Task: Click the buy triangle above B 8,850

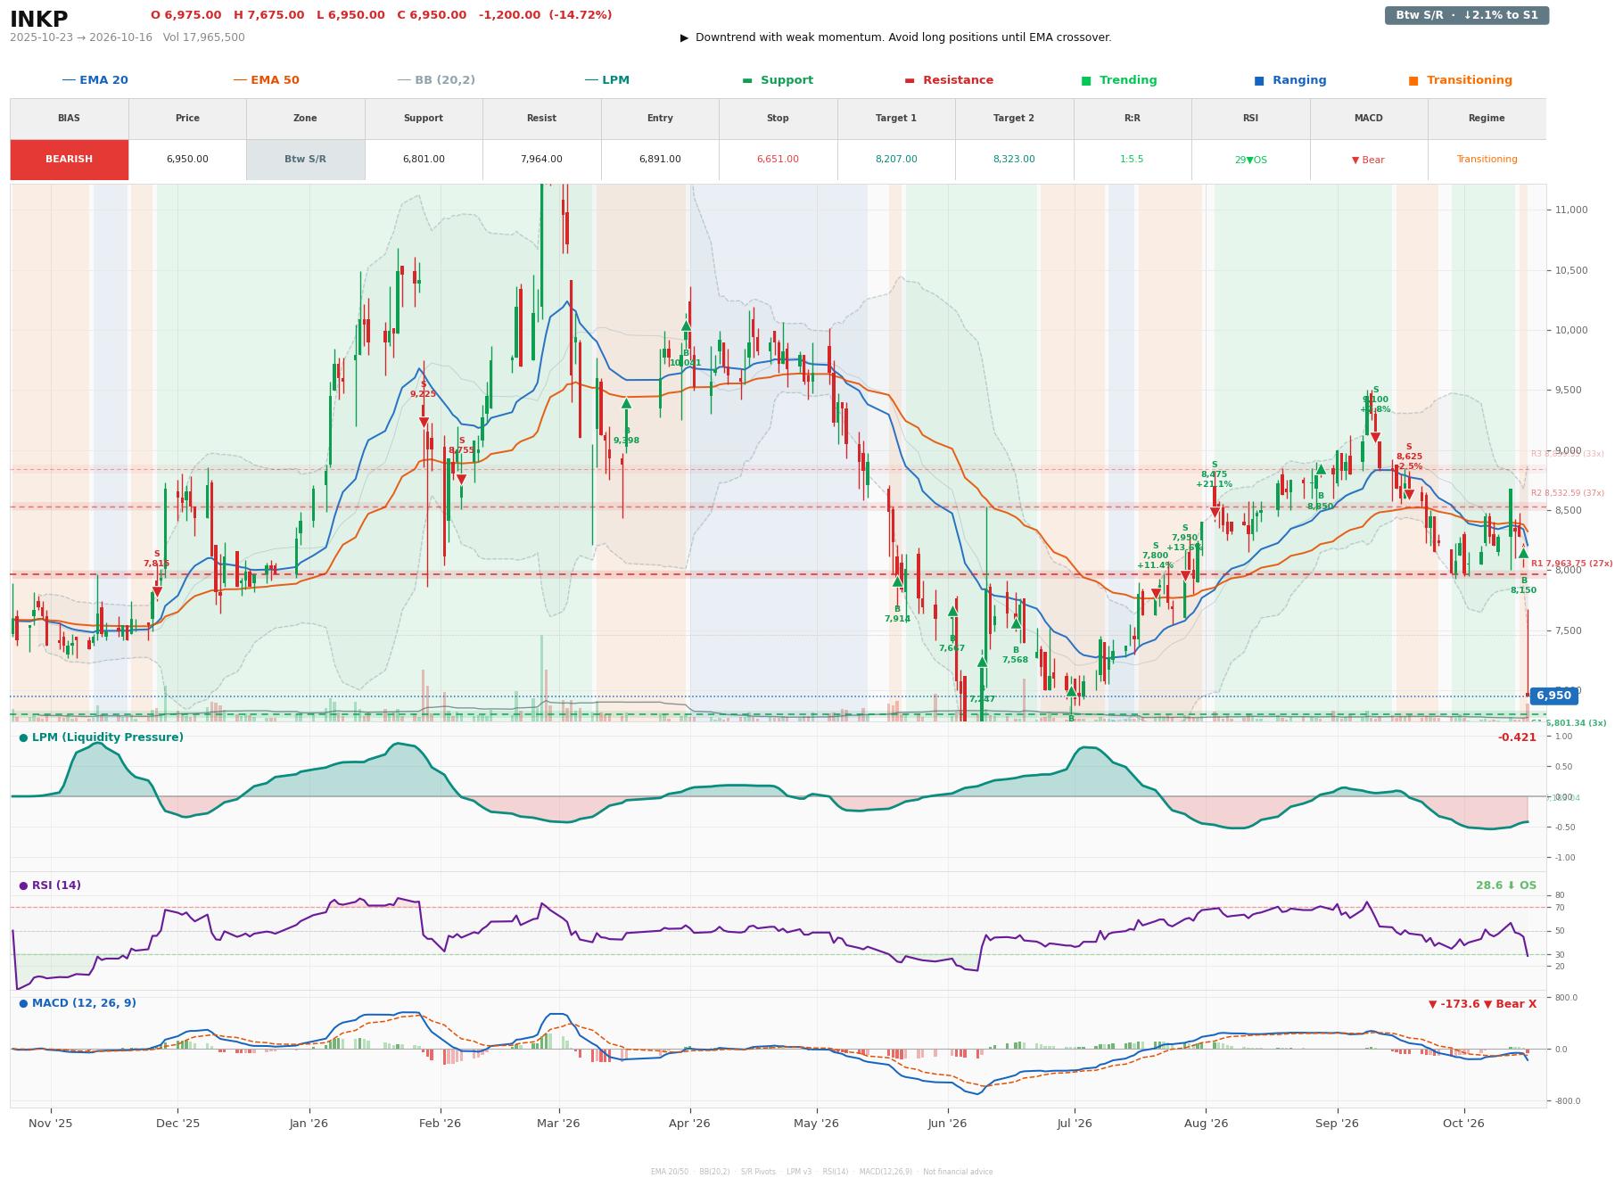Action: (1321, 469)
